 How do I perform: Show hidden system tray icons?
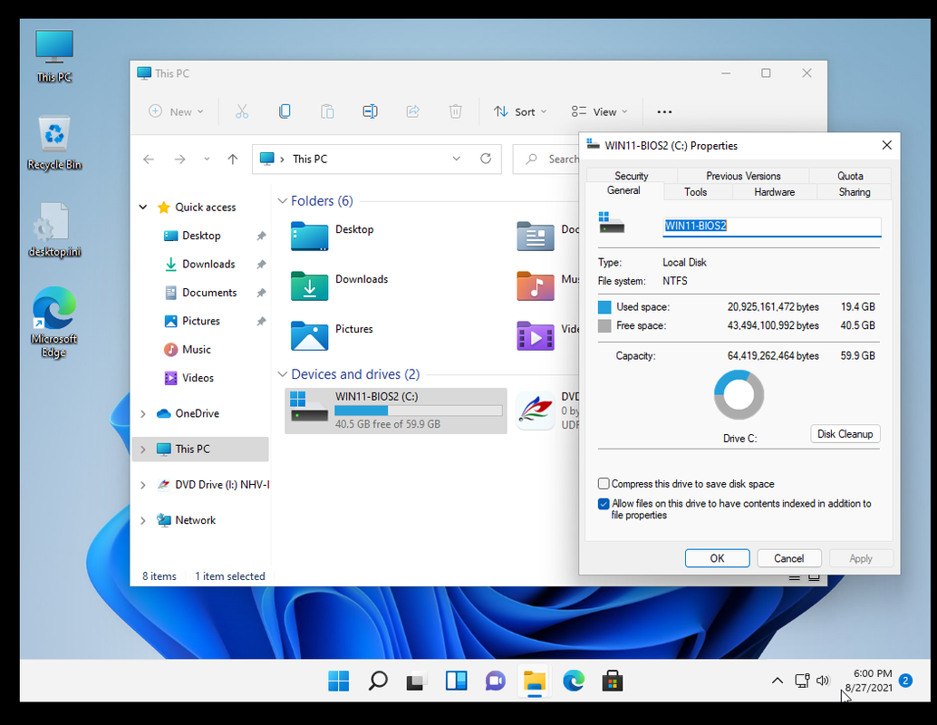777,681
